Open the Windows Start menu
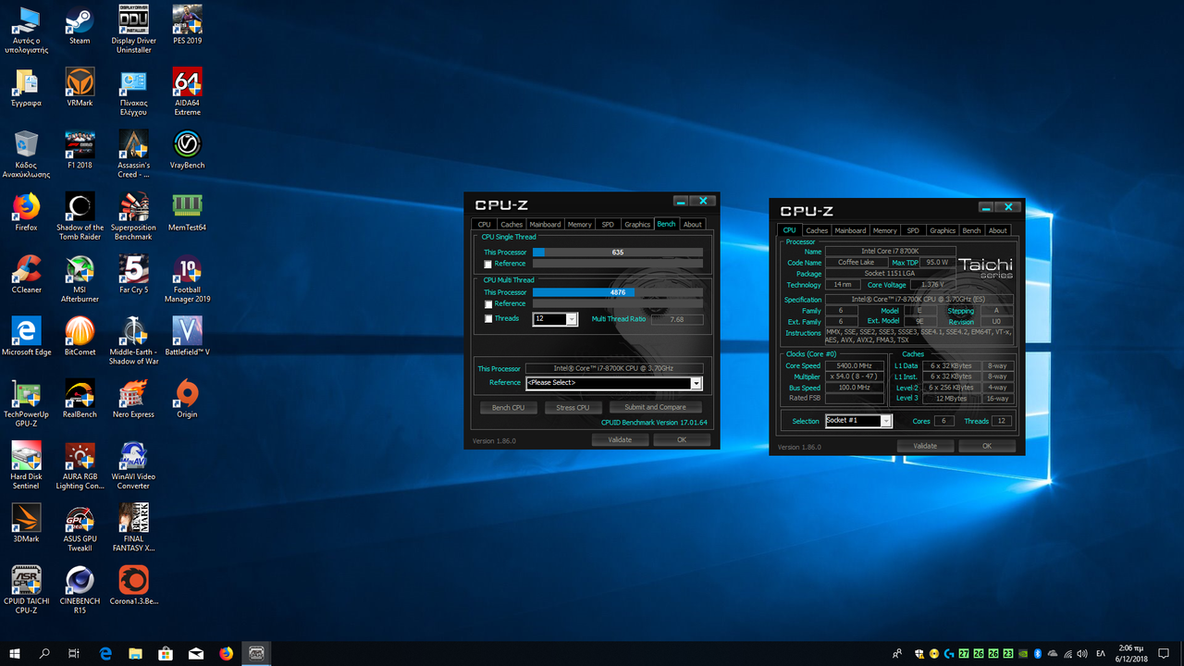Image resolution: width=1184 pixels, height=666 pixels. coord(15,653)
